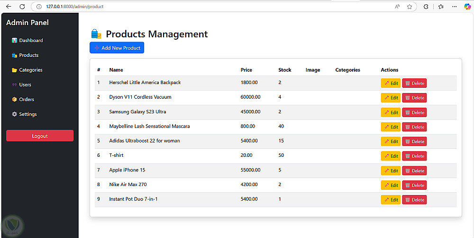Delete the T-shirt product

coord(414,156)
